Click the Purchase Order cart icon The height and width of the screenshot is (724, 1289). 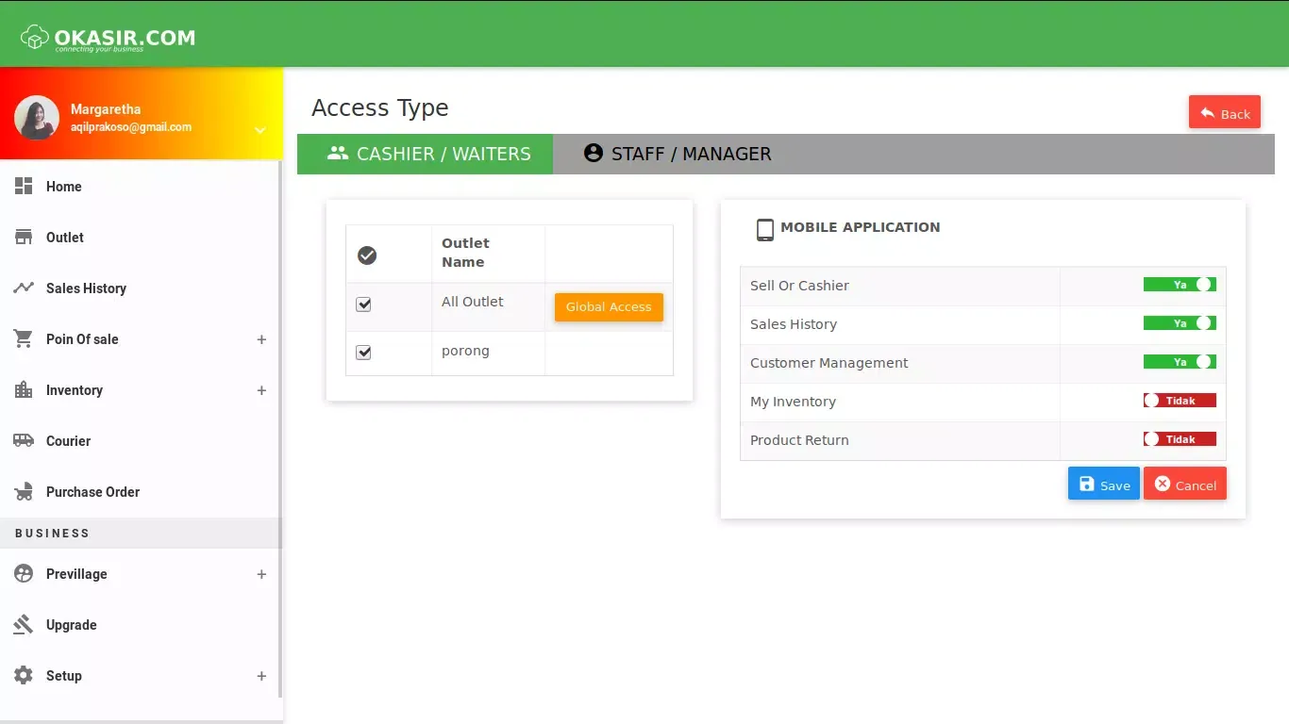tap(24, 492)
